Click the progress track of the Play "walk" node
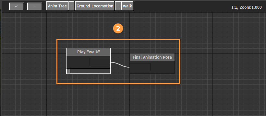This screenshot has height=116, width=266. [x=90, y=71]
